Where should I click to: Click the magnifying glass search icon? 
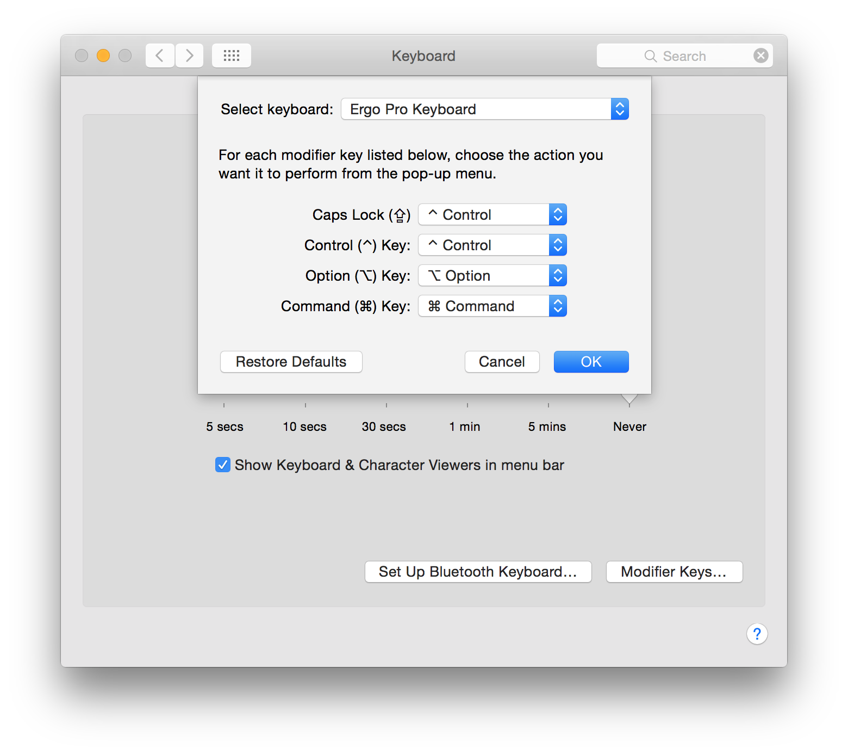tap(650, 55)
